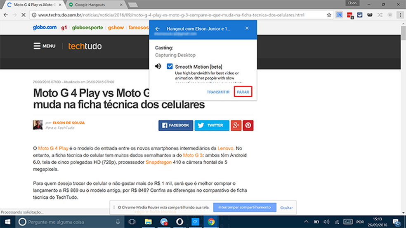The height and width of the screenshot is (228, 406).
Task: Share article via Google Plus icon
Action: click(x=236, y=125)
